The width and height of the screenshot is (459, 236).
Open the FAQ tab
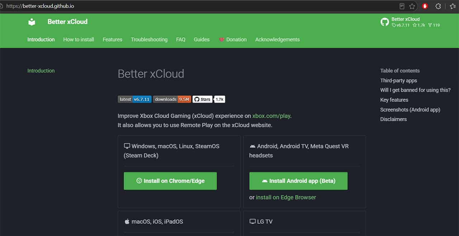coord(181,39)
